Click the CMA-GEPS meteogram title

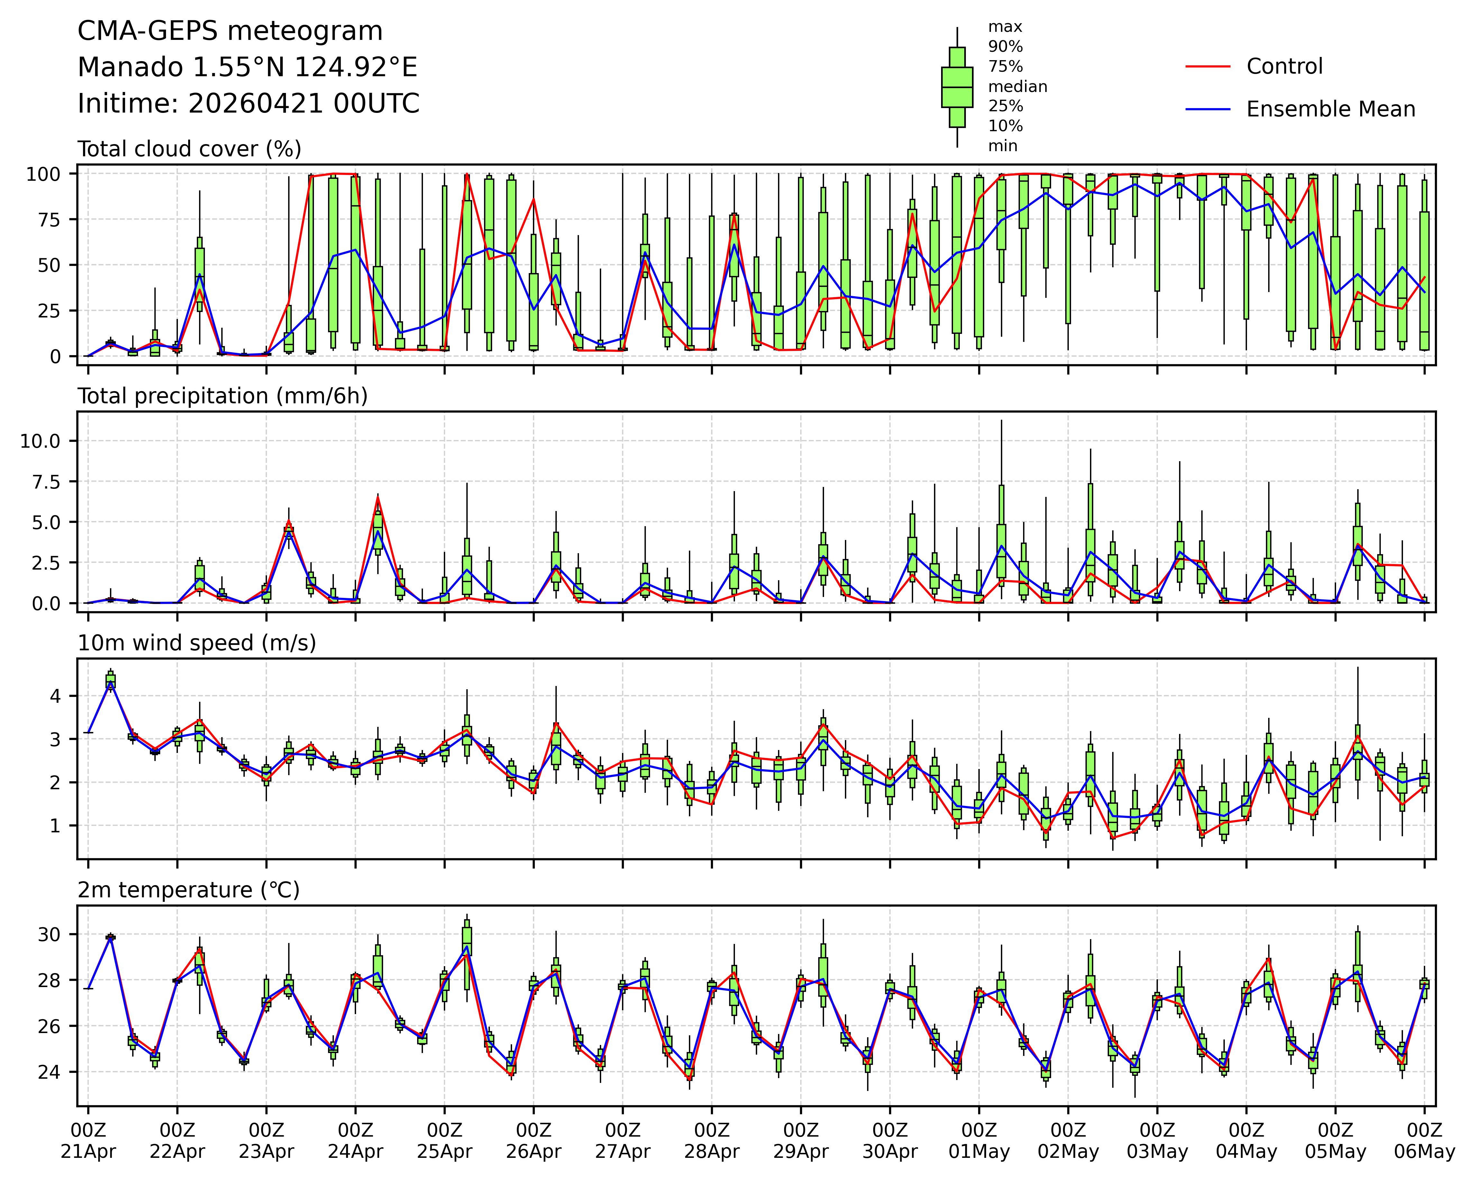pos(230,32)
